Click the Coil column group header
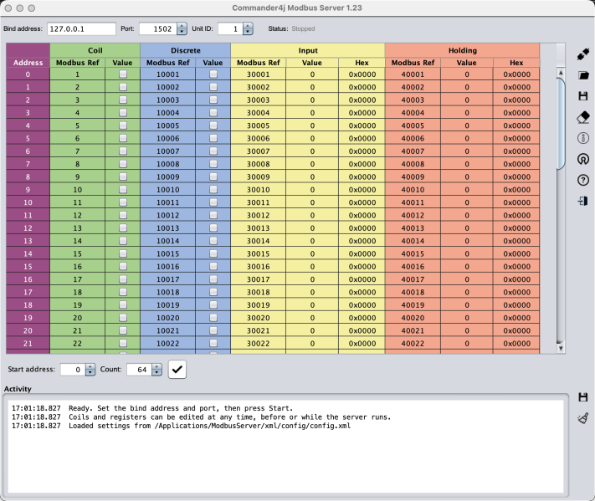 pos(95,50)
